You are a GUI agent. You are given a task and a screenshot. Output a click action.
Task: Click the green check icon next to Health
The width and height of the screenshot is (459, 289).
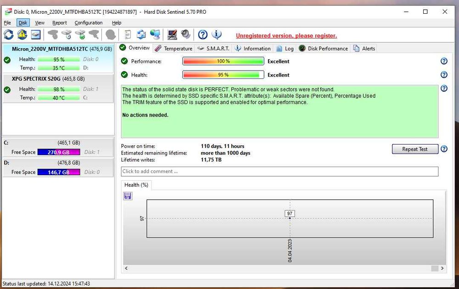(x=124, y=75)
